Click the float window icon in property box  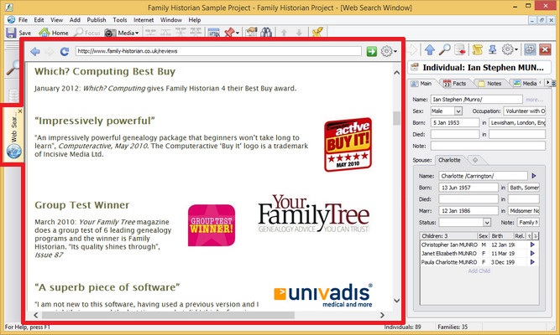[530, 50]
